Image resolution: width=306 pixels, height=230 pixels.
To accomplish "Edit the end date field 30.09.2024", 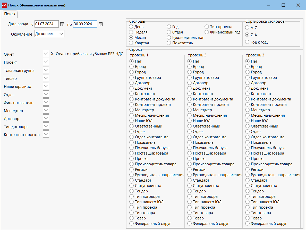I will (85, 24).
